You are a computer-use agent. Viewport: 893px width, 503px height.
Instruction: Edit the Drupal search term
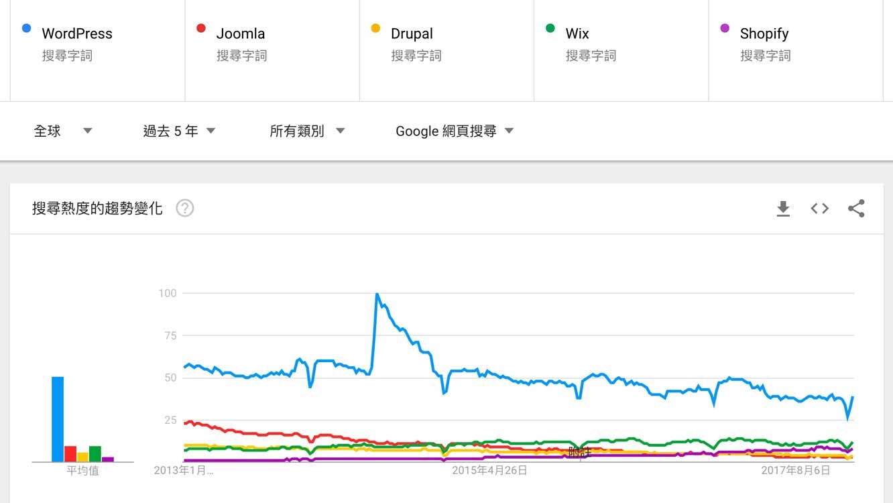click(x=412, y=34)
